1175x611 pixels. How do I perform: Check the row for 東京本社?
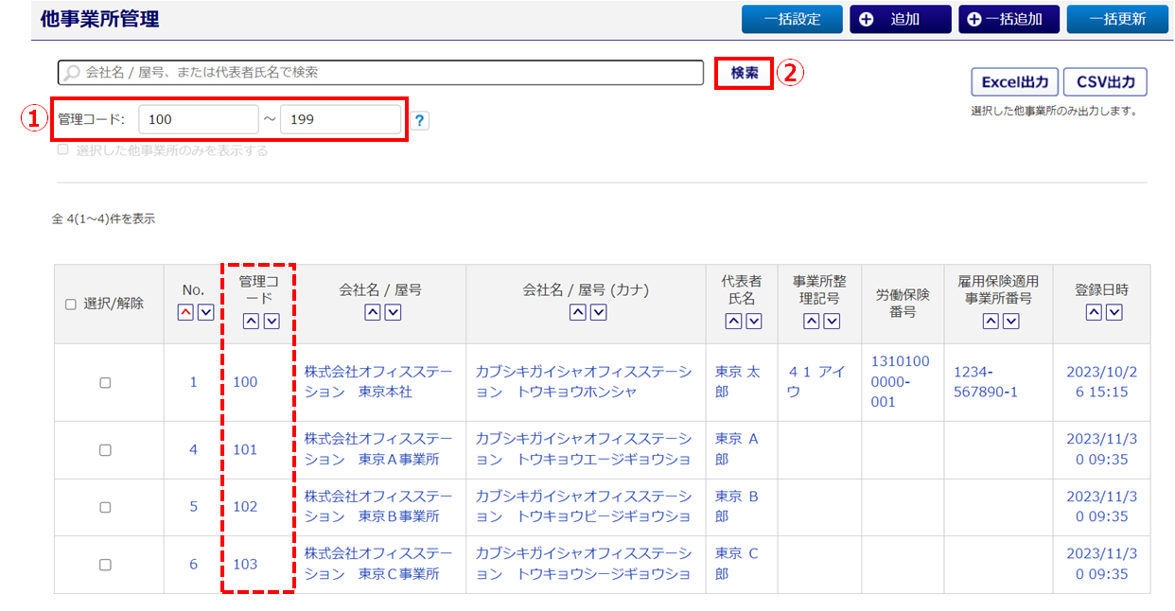(x=105, y=383)
